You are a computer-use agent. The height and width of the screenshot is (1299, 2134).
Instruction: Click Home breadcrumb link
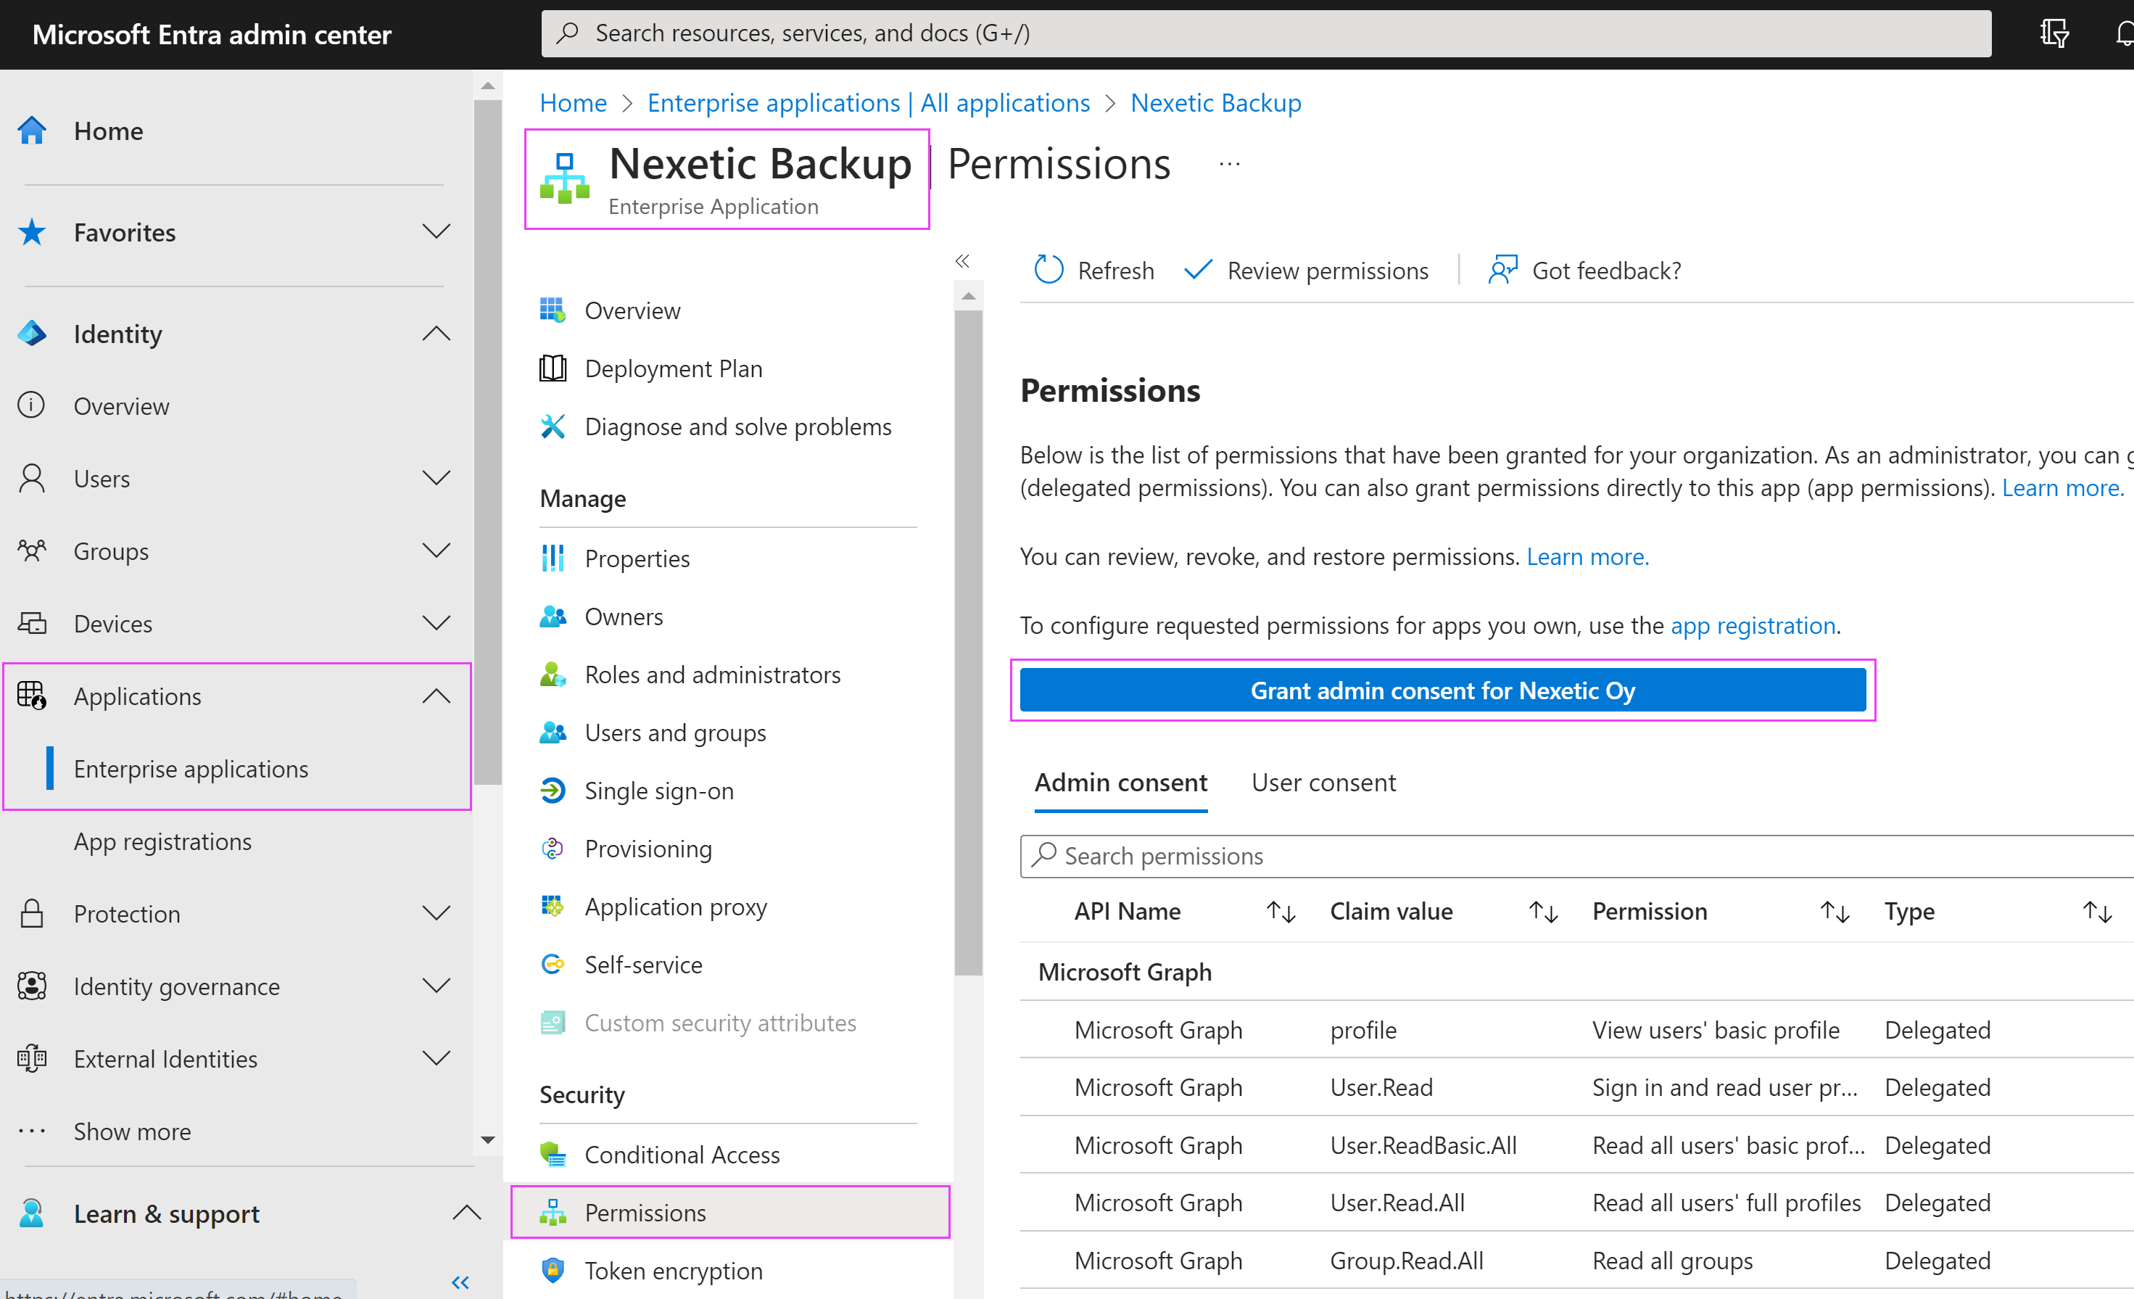572,103
